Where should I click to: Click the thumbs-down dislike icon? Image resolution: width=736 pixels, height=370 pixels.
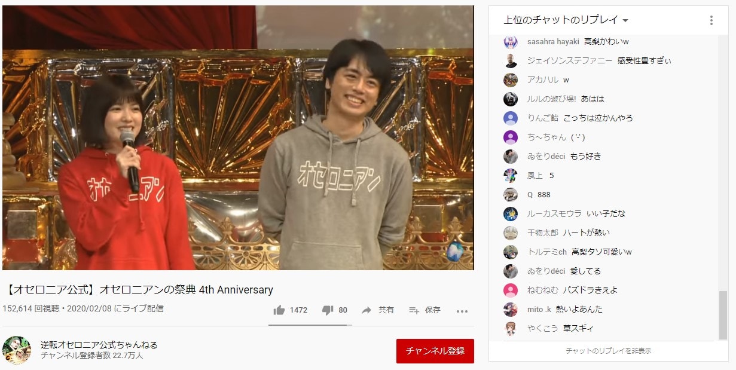pyautogui.click(x=328, y=310)
